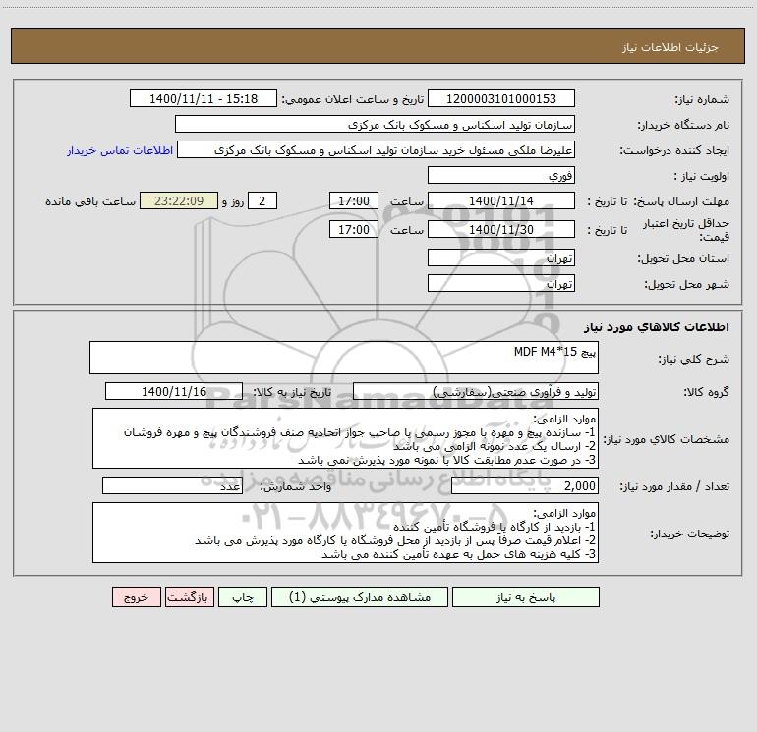Click the need date field 1400/11/16
This screenshot has width=757, height=732.
pyautogui.click(x=174, y=391)
